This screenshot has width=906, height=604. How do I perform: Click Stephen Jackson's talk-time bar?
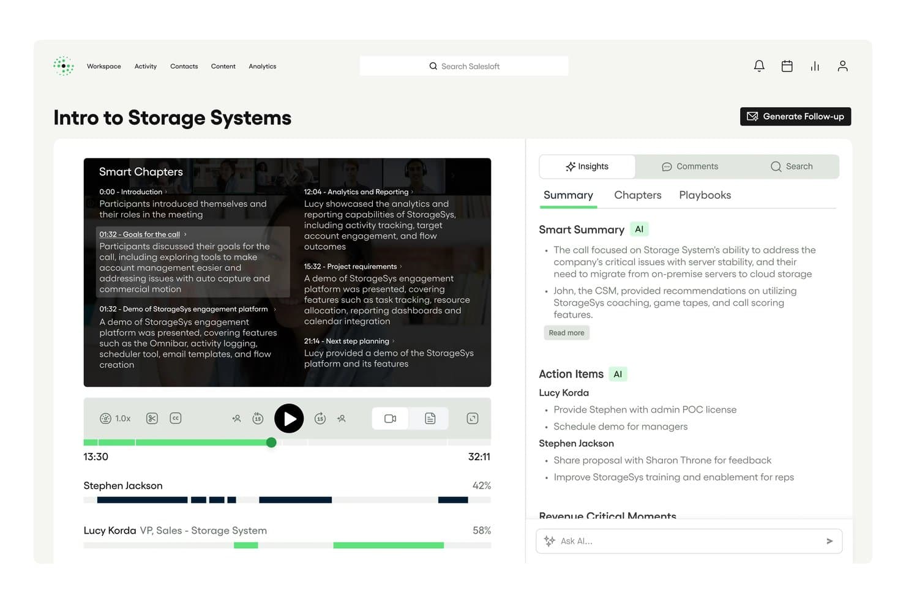point(287,500)
